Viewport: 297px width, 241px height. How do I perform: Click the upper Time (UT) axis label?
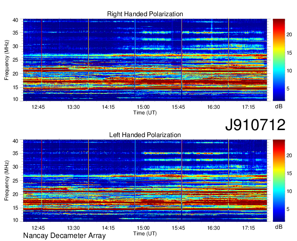point(145,113)
